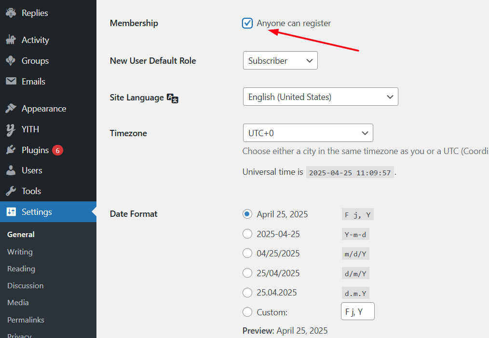Viewport: 489px width, 338px height.
Task: Open the Timezone UTC+0 dropdown
Action: point(308,133)
